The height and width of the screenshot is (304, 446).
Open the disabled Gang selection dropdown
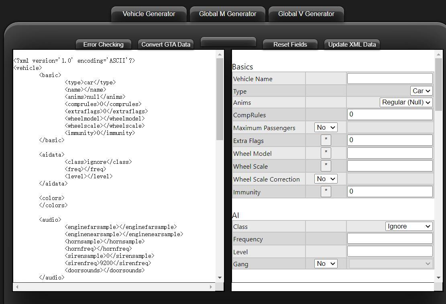click(391, 263)
